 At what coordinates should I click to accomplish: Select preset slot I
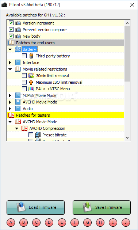click(113, 223)
